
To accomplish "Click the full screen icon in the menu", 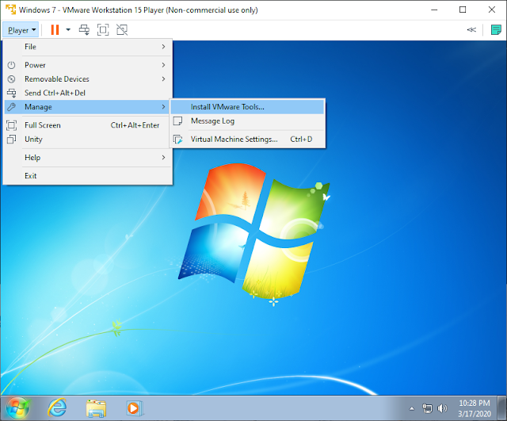I will [x=11, y=125].
